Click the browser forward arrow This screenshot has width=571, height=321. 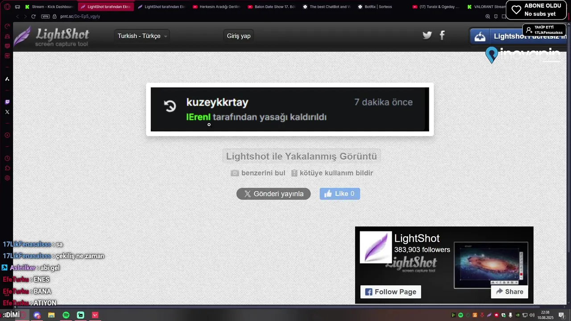tap(25, 16)
